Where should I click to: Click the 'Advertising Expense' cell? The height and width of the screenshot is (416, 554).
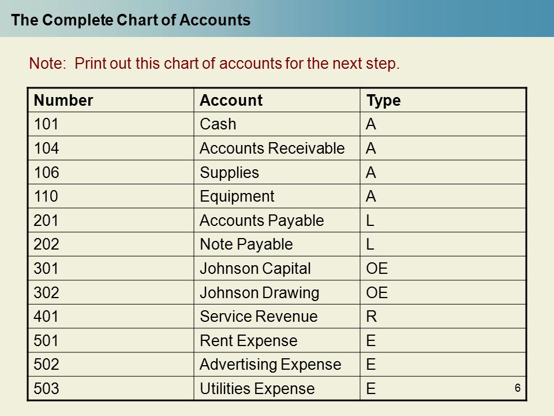click(277, 365)
